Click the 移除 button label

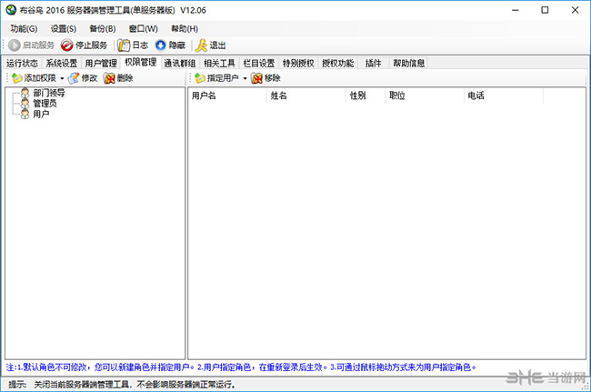click(273, 78)
